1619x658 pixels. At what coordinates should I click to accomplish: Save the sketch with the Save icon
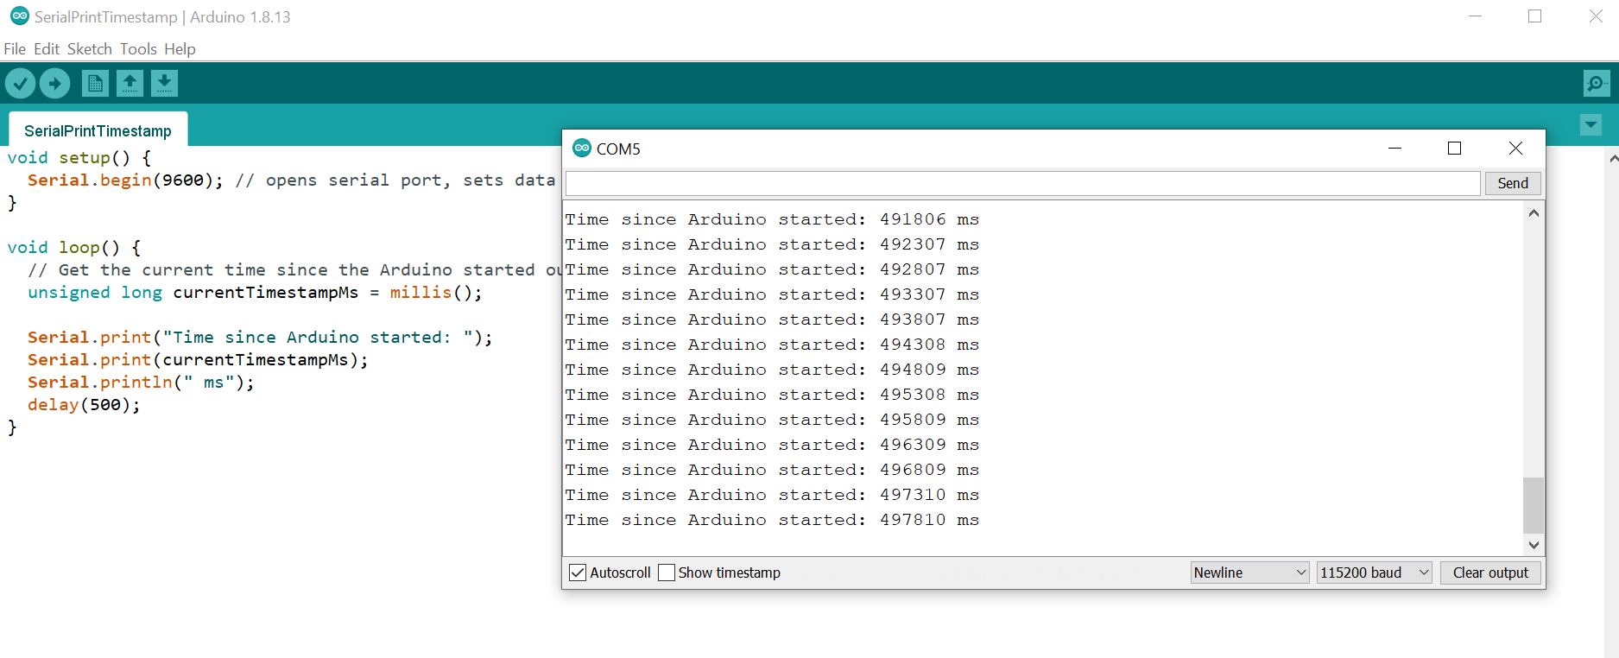click(164, 83)
